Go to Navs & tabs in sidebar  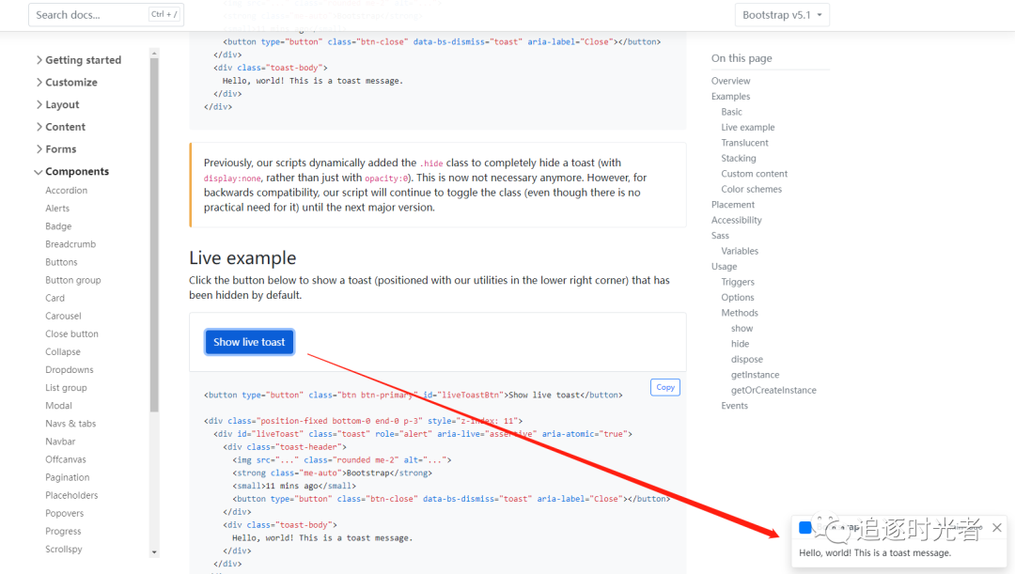(x=70, y=424)
